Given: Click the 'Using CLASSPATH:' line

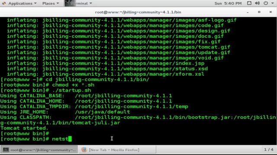Looking at the screenshot, I should (138, 118).
